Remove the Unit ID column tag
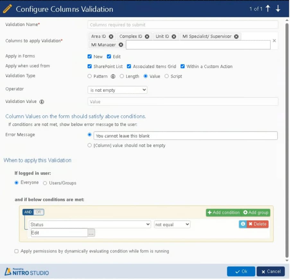Image resolution: width=290 pixels, height=279 pixels. click(174, 37)
